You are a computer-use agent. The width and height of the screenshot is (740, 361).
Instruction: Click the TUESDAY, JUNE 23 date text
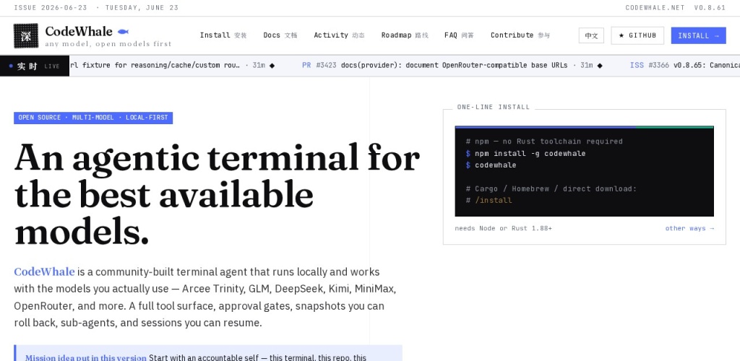pos(142,7)
